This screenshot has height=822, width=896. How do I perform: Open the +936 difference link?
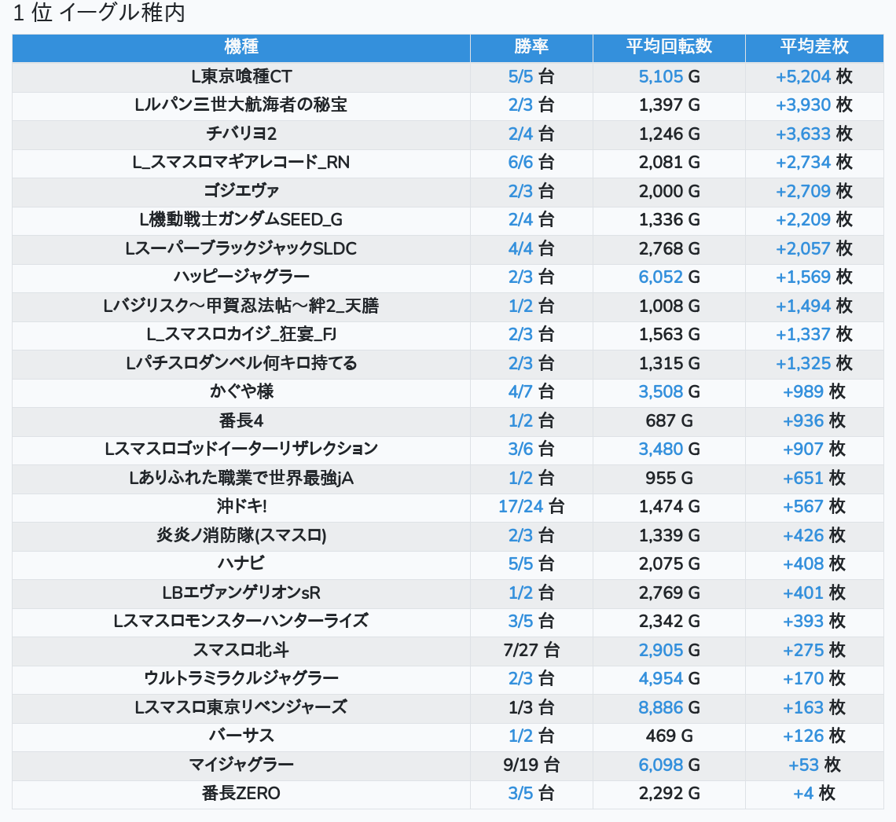(x=802, y=420)
